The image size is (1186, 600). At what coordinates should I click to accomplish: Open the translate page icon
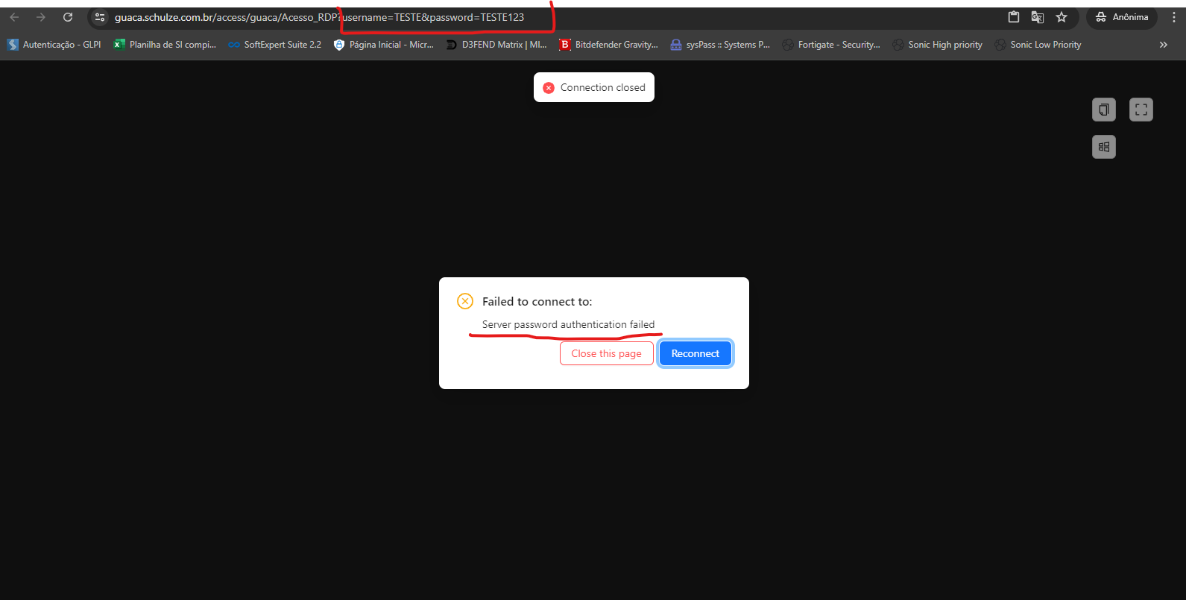[x=1038, y=17]
